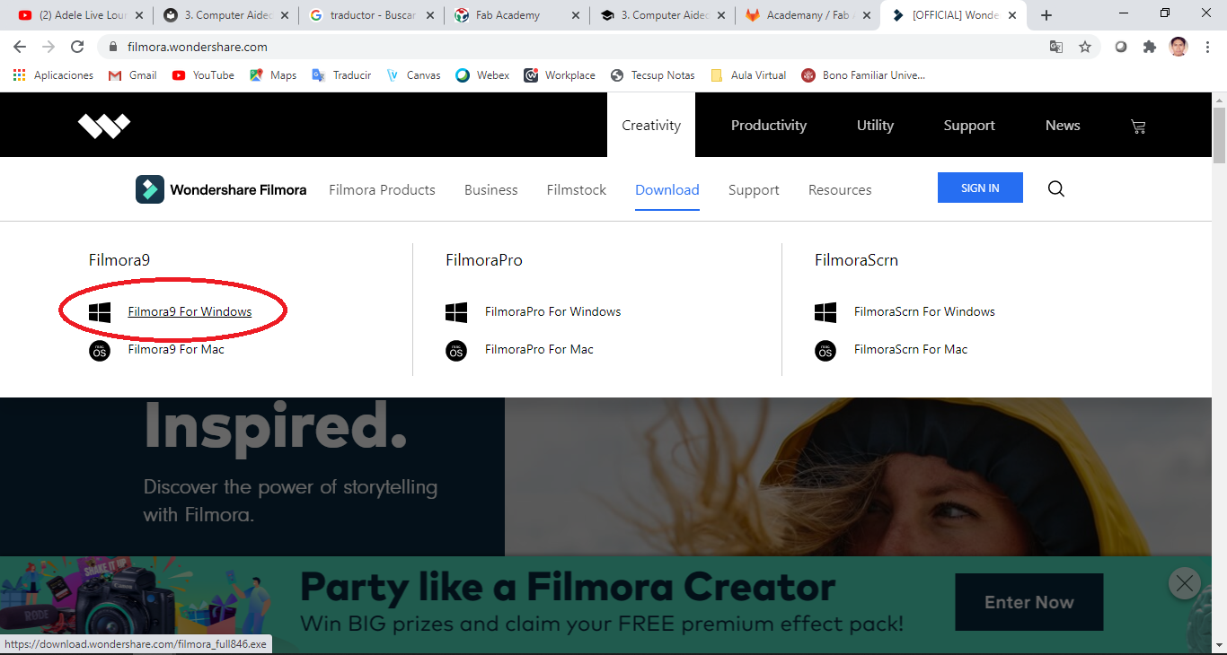Open the Workplace bookmark
The width and height of the screenshot is (1227, 655).
click(x=560, y=75)
